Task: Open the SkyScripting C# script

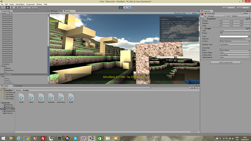Action: [x=61, y=98]
